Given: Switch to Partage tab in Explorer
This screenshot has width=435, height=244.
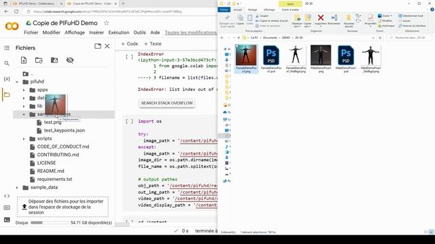Looking at the screenshot, I should 252,9.
